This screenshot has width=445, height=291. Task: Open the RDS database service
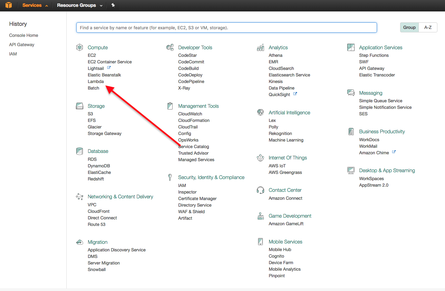pyautogui.click(x=92, y=159)
